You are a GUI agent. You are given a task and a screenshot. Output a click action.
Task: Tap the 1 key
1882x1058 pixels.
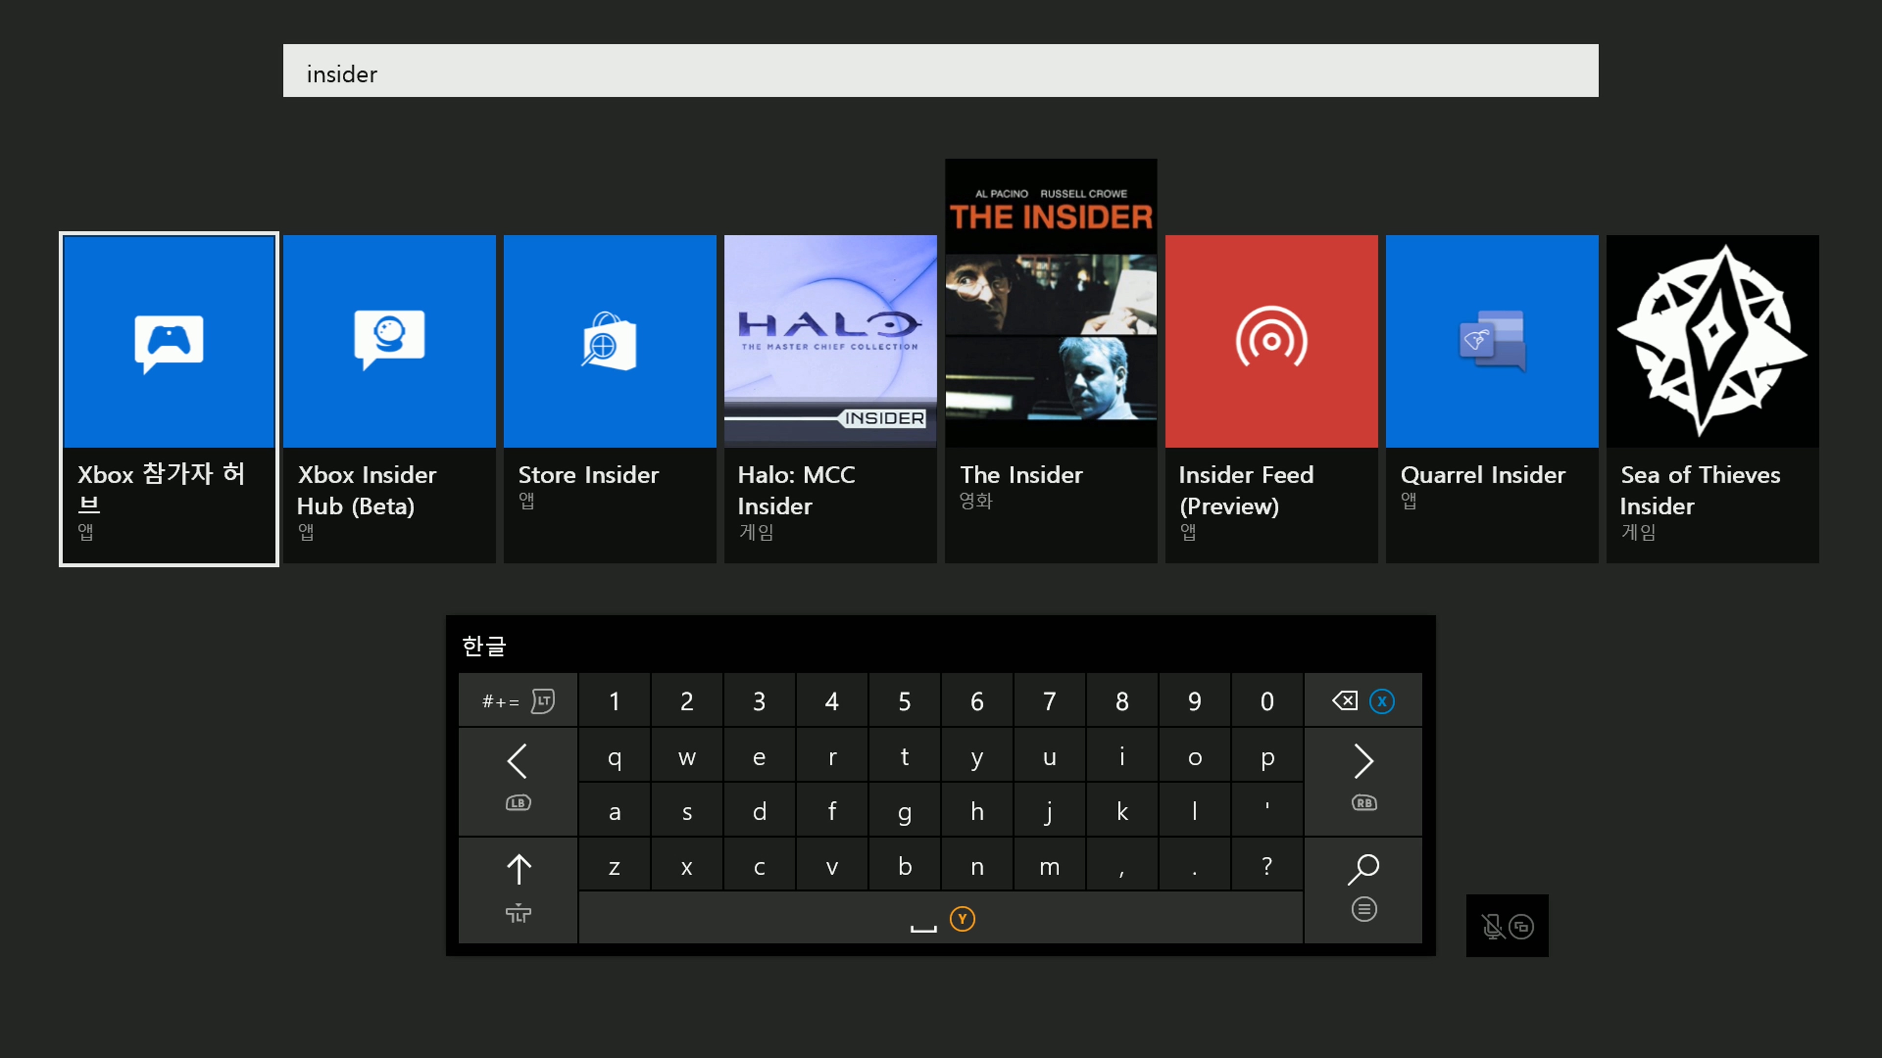point(615,701)
